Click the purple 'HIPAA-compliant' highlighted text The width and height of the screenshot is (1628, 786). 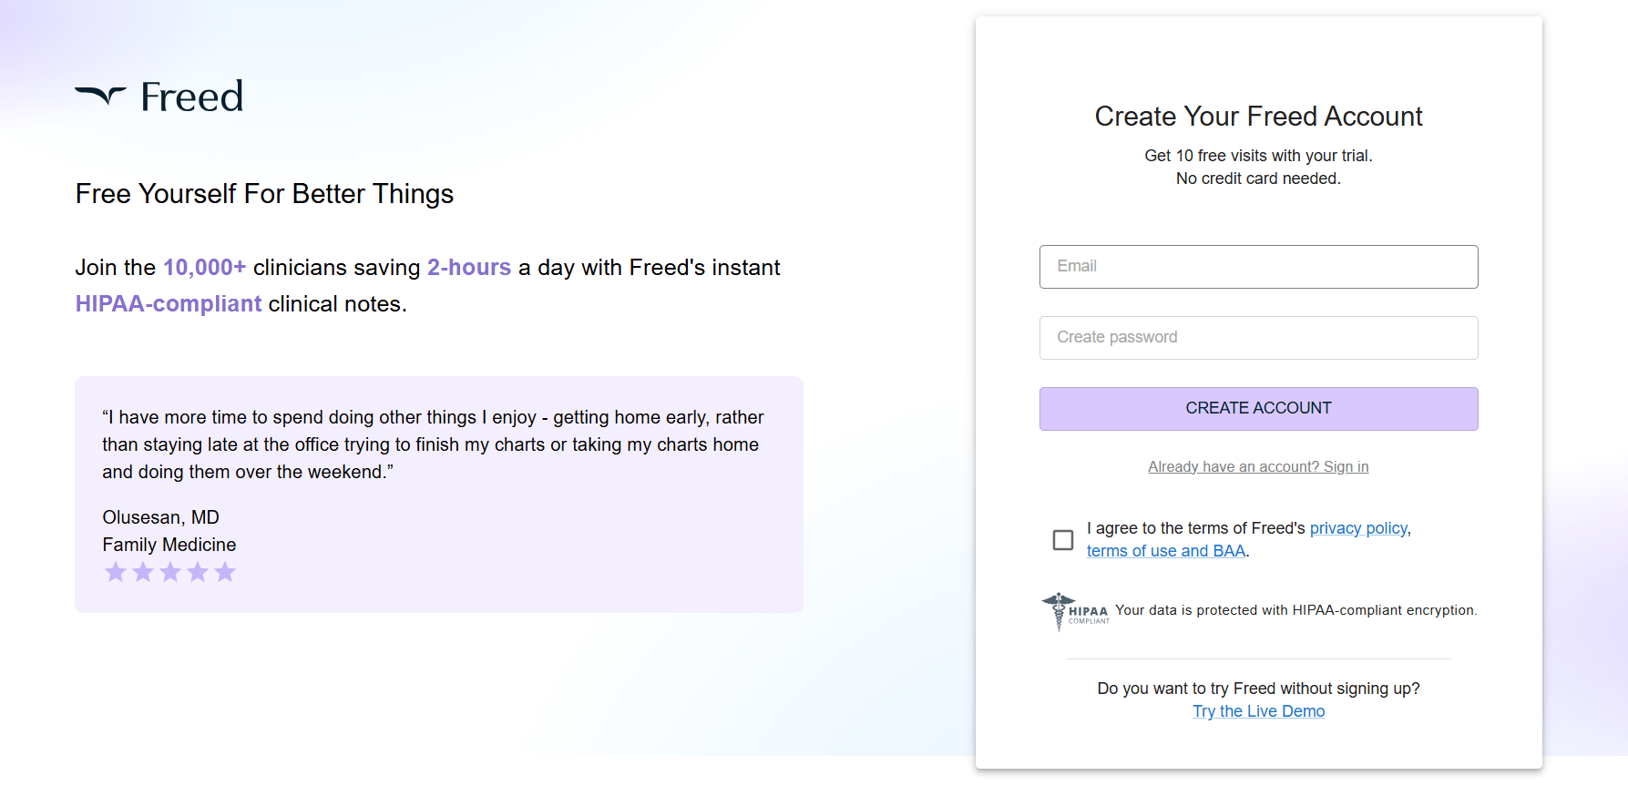coord(169,304)
